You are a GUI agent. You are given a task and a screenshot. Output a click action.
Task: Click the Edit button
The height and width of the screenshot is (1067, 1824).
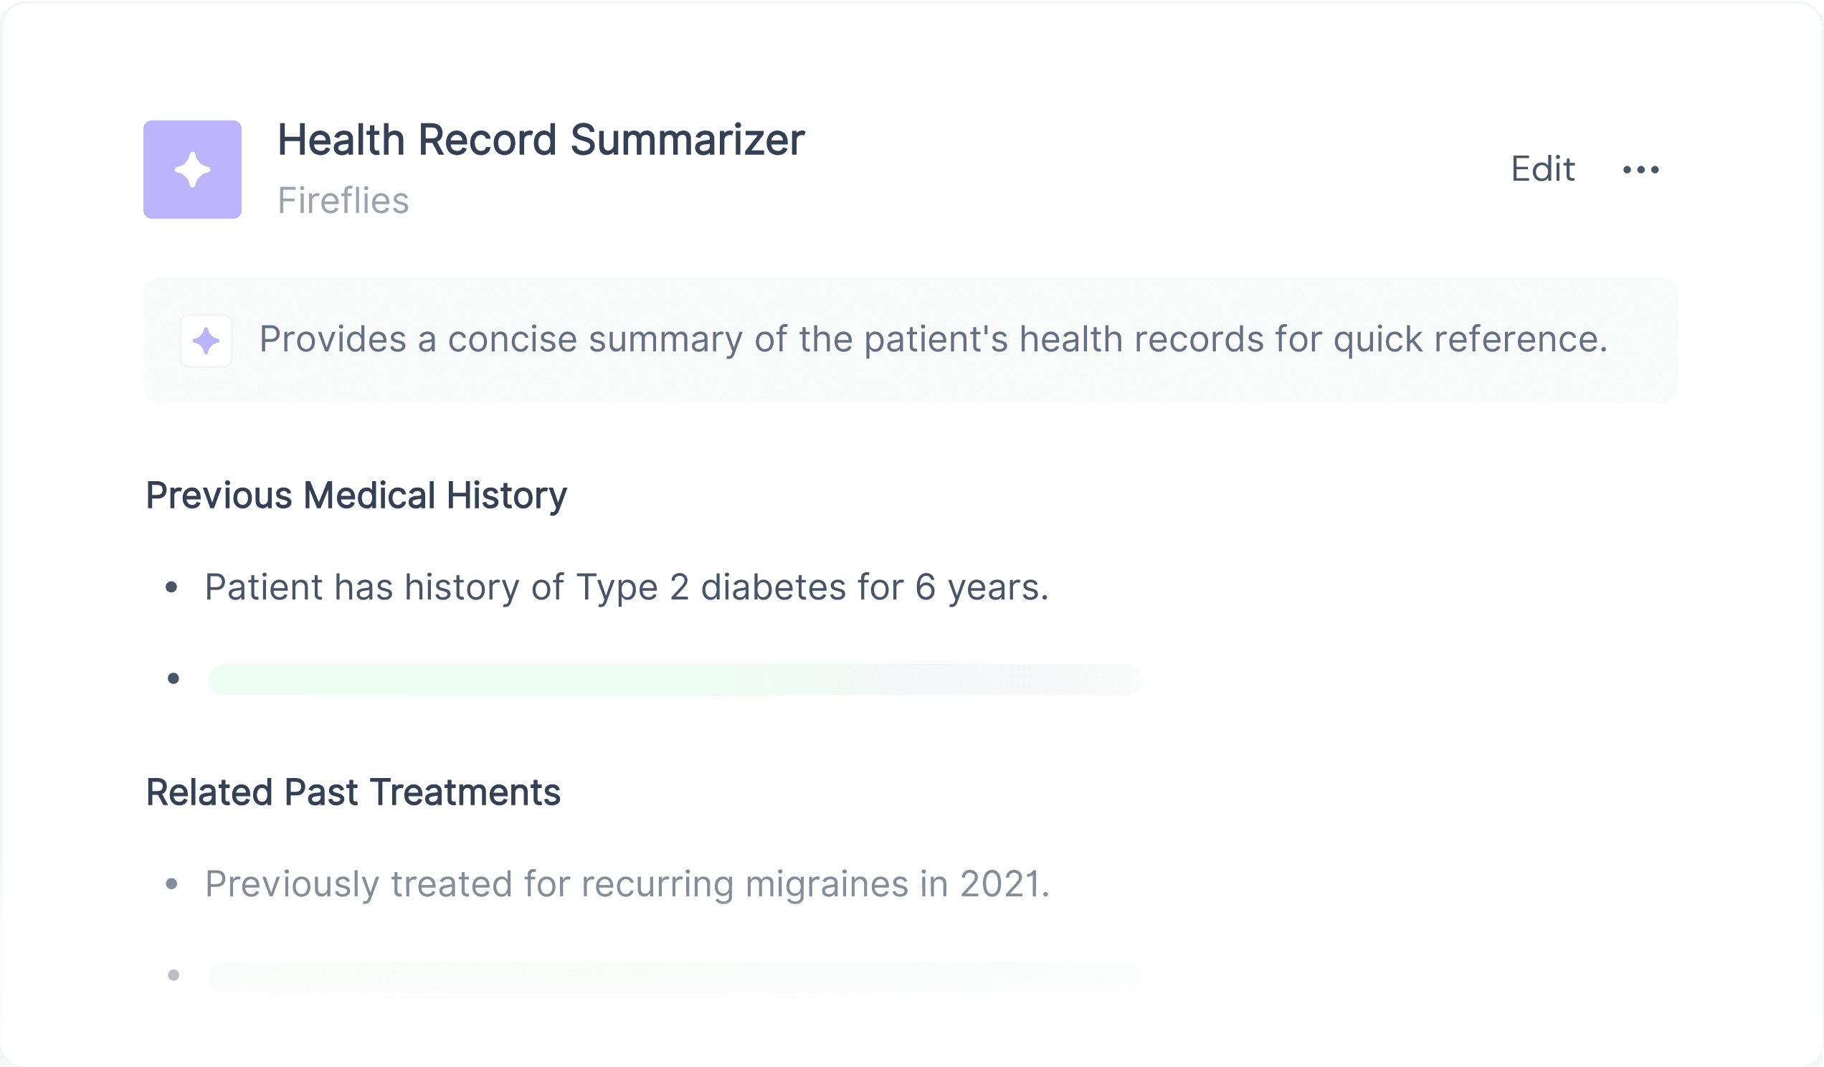click(x=1542, y=169)
